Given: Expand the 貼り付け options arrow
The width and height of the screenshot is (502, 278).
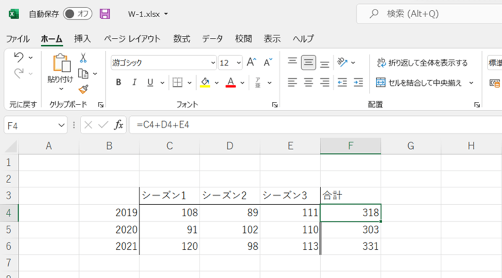Looking at the screenshot, I should coord(61,89).
